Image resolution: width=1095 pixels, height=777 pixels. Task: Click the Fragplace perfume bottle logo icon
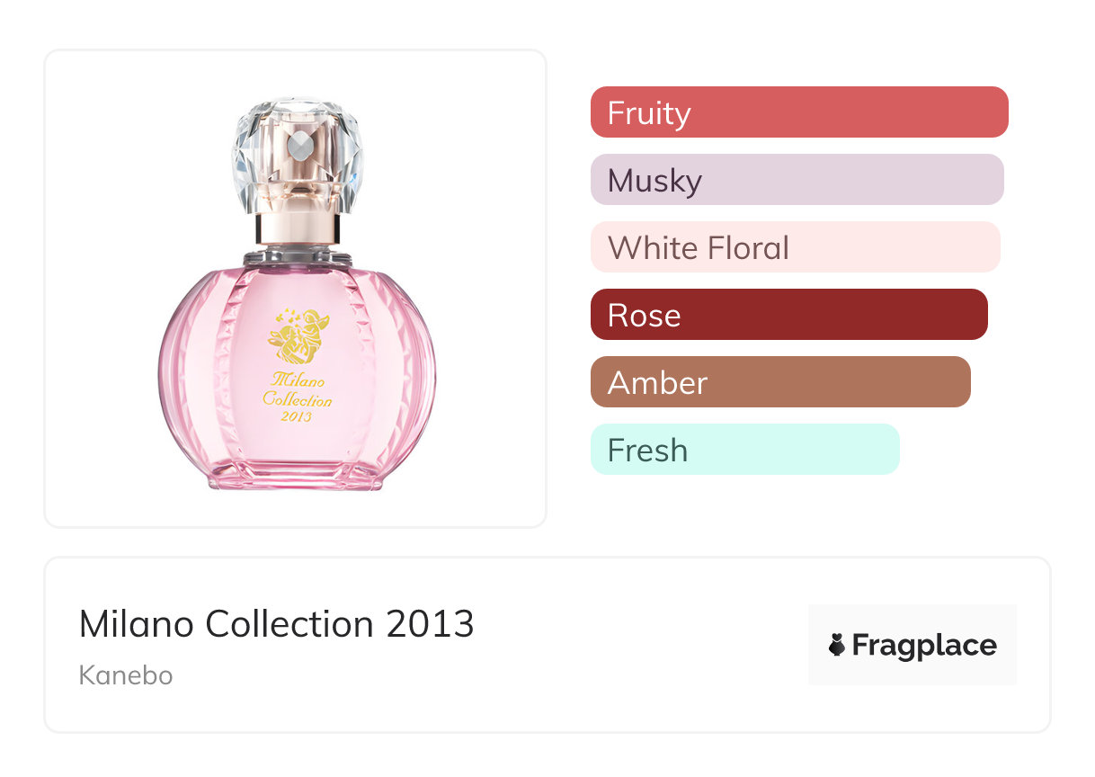coord(837,645)
